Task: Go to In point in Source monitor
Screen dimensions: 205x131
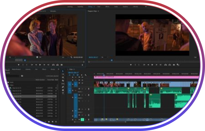Action: 32,65
